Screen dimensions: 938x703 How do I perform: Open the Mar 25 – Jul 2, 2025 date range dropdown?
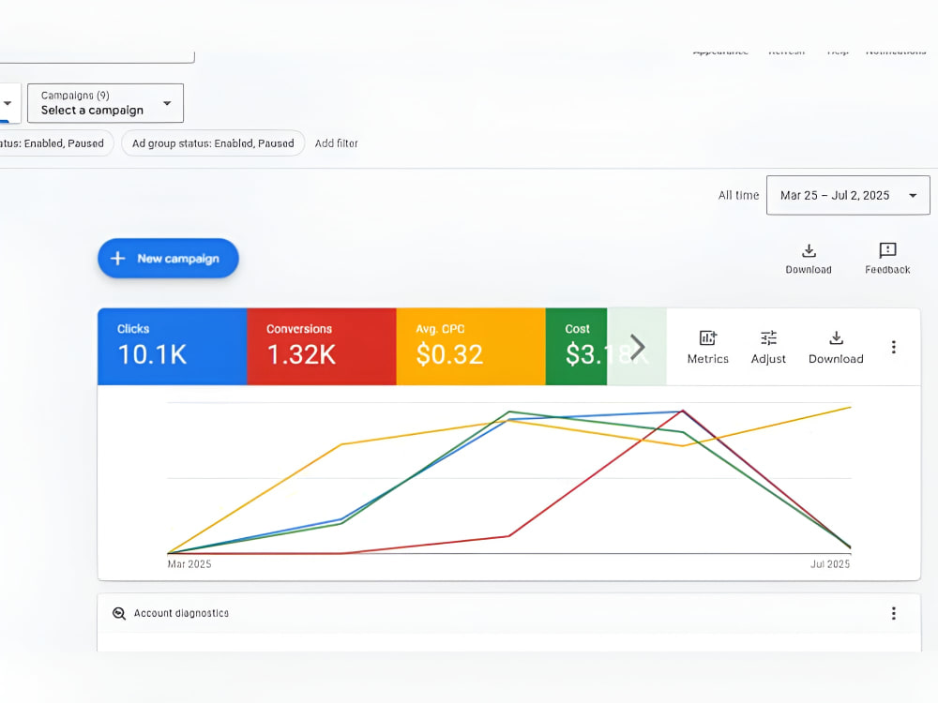[x=848, y=196]
